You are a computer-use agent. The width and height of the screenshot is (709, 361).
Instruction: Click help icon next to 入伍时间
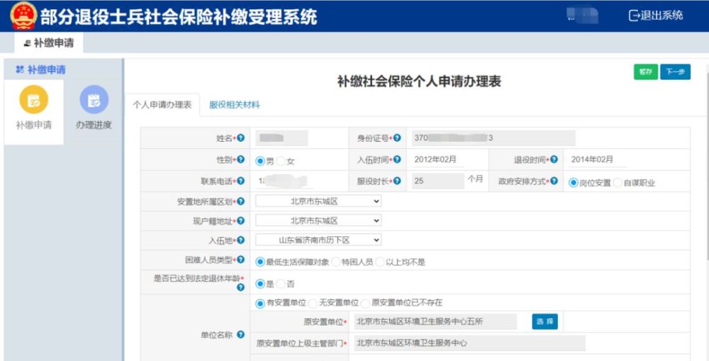(397, 160)
